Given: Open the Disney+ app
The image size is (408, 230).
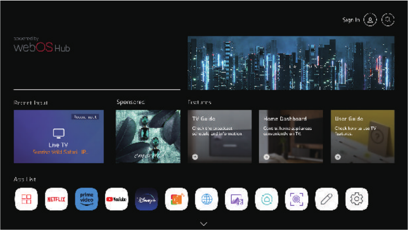Looking at the screenshot, I should (x=147, y=199).
